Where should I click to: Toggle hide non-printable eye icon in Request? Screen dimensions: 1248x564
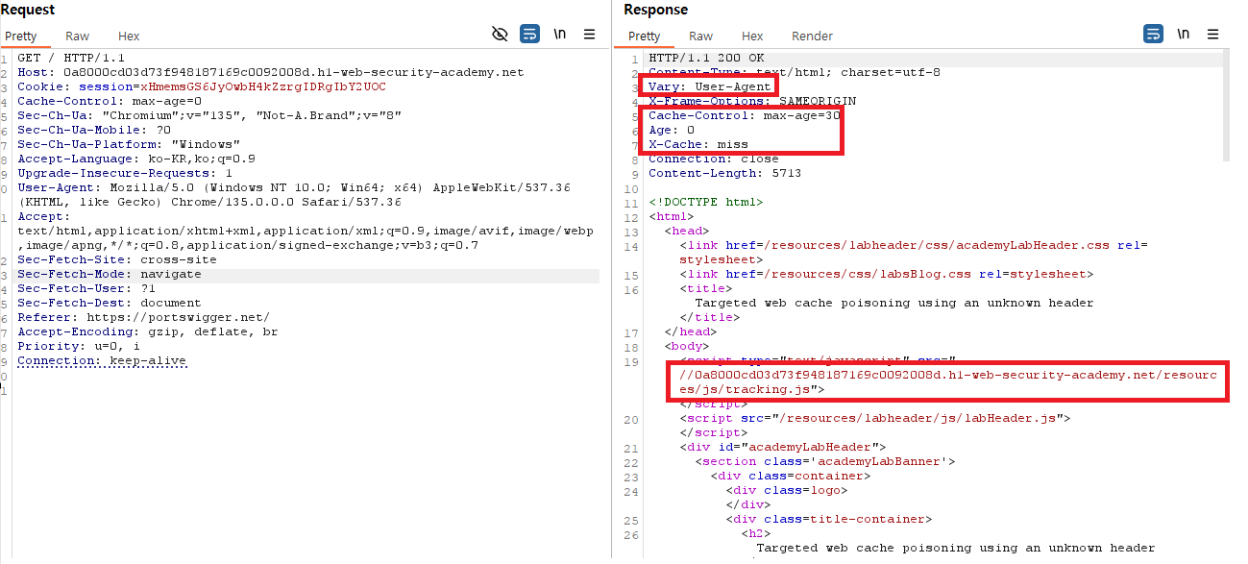500,35
